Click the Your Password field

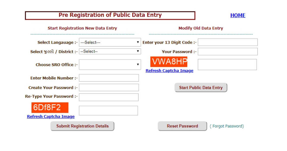coord(228,52)
